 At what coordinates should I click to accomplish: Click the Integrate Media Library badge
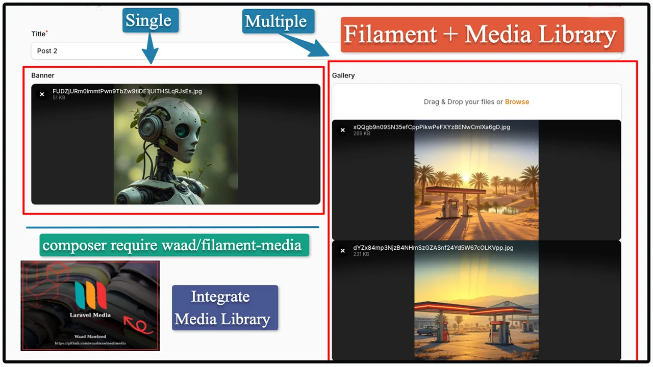click(224, 307)
